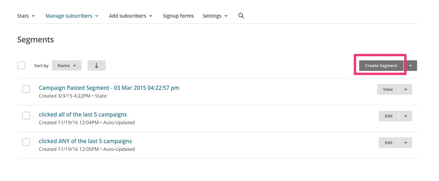Open the Manage subscribers menu
Image resolution: width=439 pixels, height=181 pixels.
(x=72, y=16)
